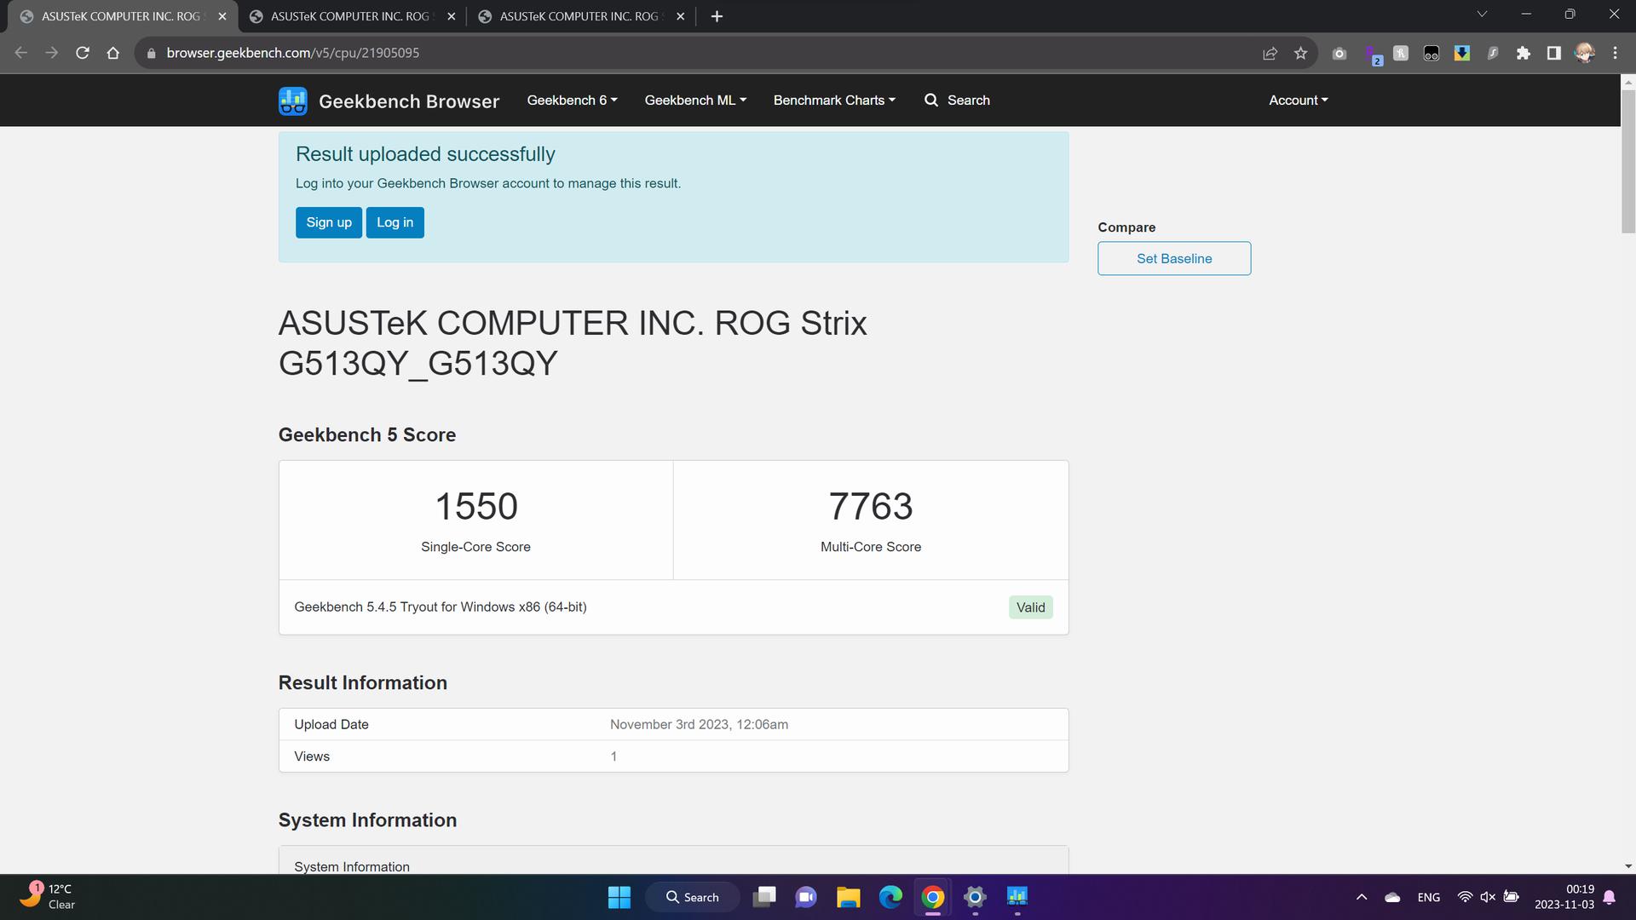Expand the Account dropdown
Image resolution: width=1636 pixels, height=920 pixels.
1298,101
